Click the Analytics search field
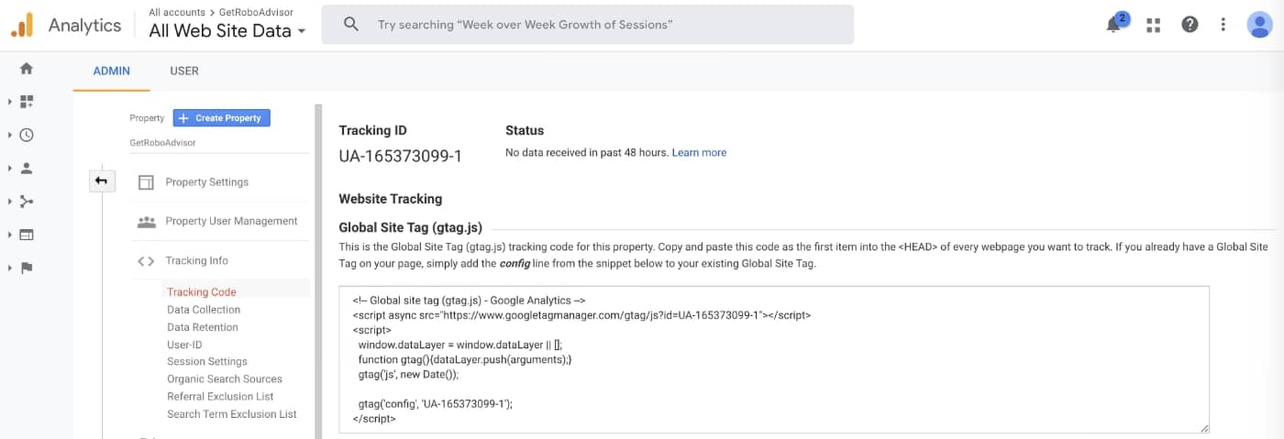The width and height of the screenshot is (1284, 439). pyautogui.click(x=587, y=25)
